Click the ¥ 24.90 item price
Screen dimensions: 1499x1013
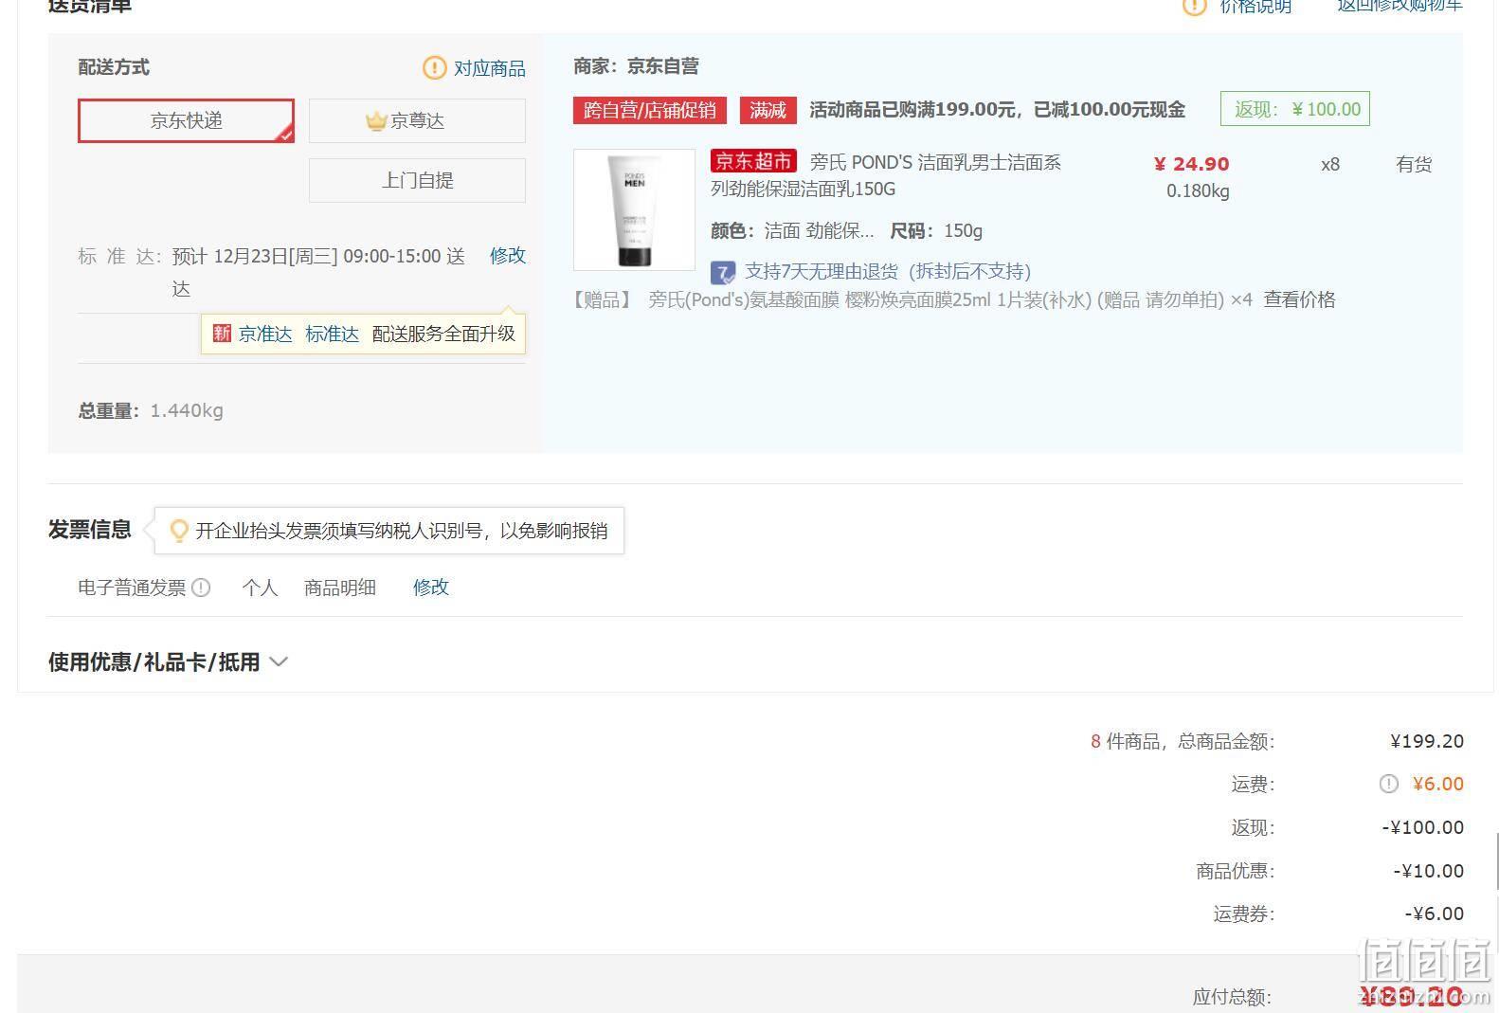(x=1191, y=164)
